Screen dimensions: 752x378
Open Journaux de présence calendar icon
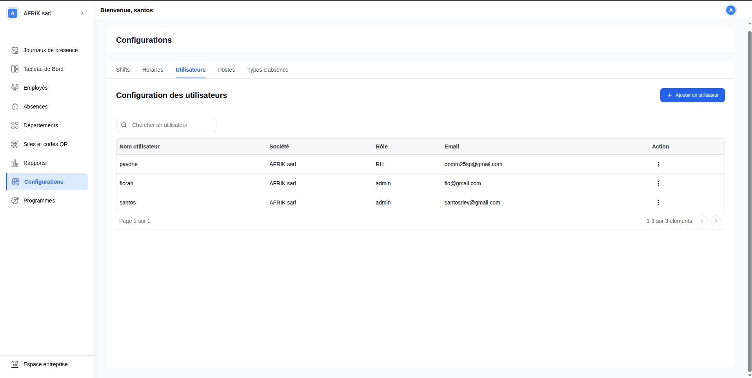15,50
